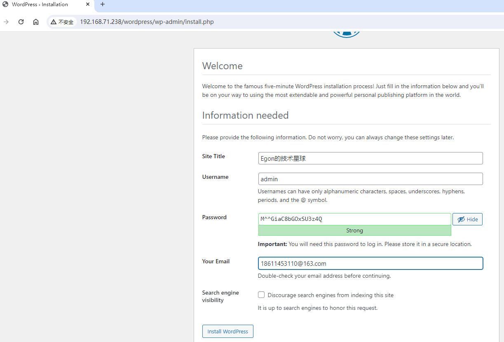Click the WordPress logo above the form
Screen dimensions: 504x342
click(346, 33)
